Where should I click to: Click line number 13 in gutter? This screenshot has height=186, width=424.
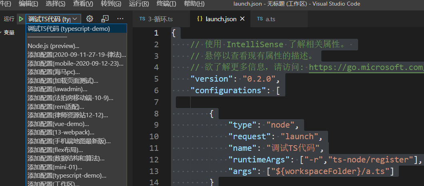click(154, 171)
